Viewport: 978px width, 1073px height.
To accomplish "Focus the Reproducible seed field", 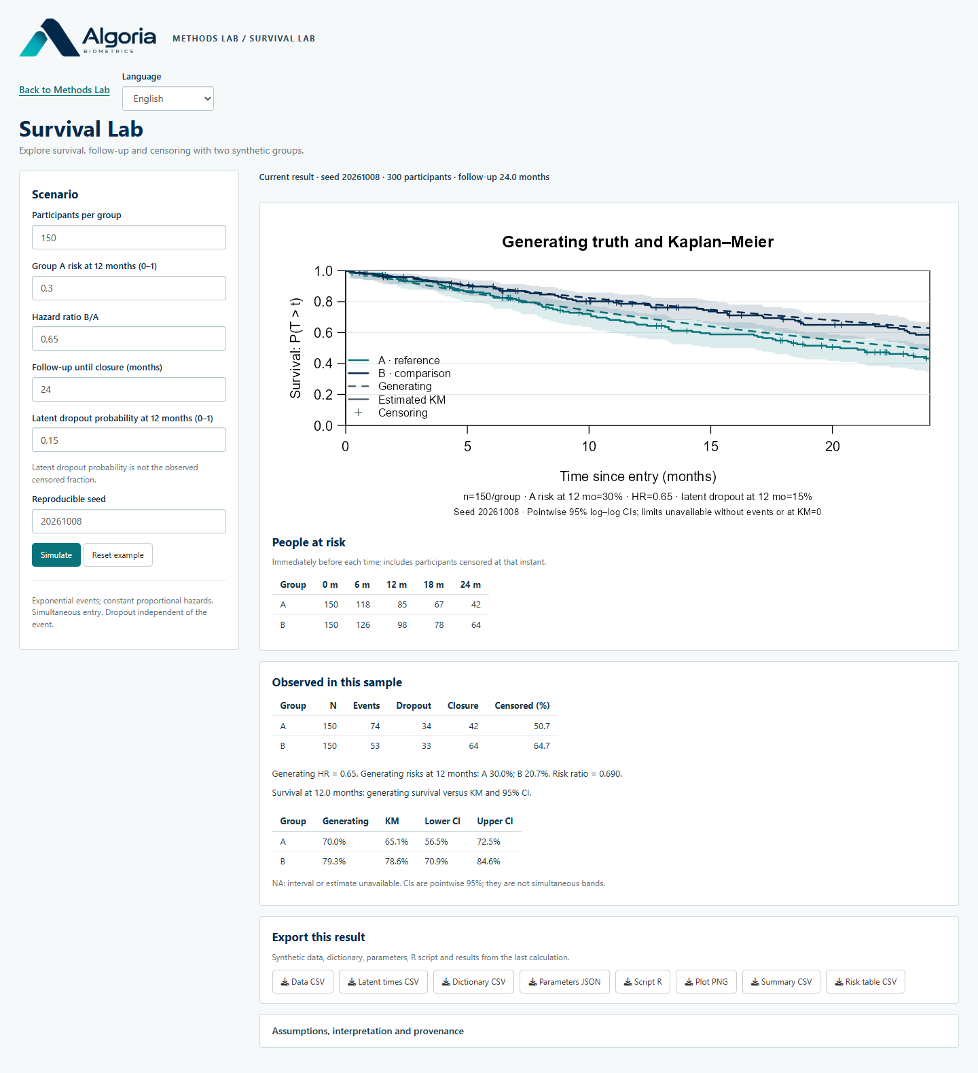I will click(129, 521).
